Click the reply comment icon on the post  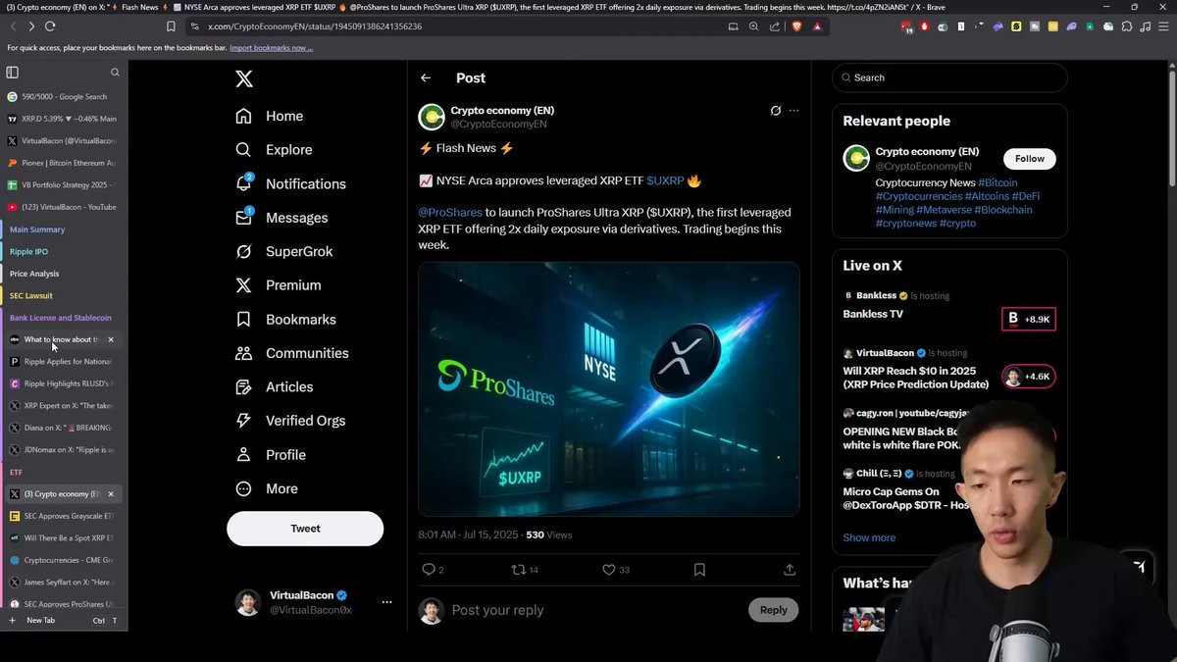click(428, 570)
